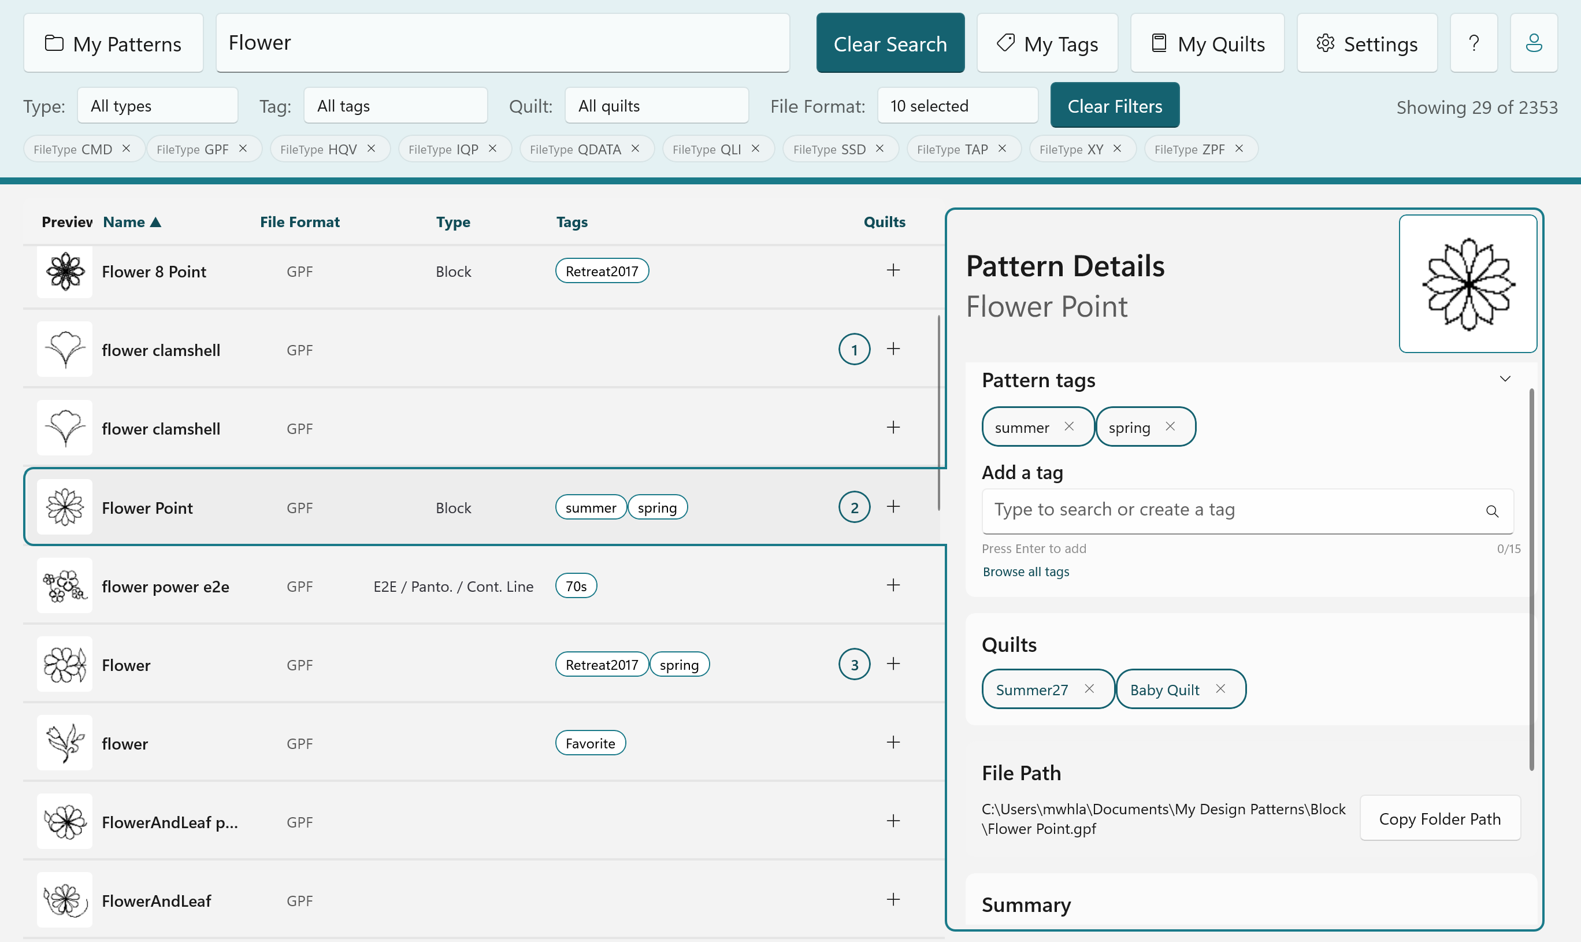Open My Quilts view
Viewport: 1581px width, 942px height.
(1207, 43)
